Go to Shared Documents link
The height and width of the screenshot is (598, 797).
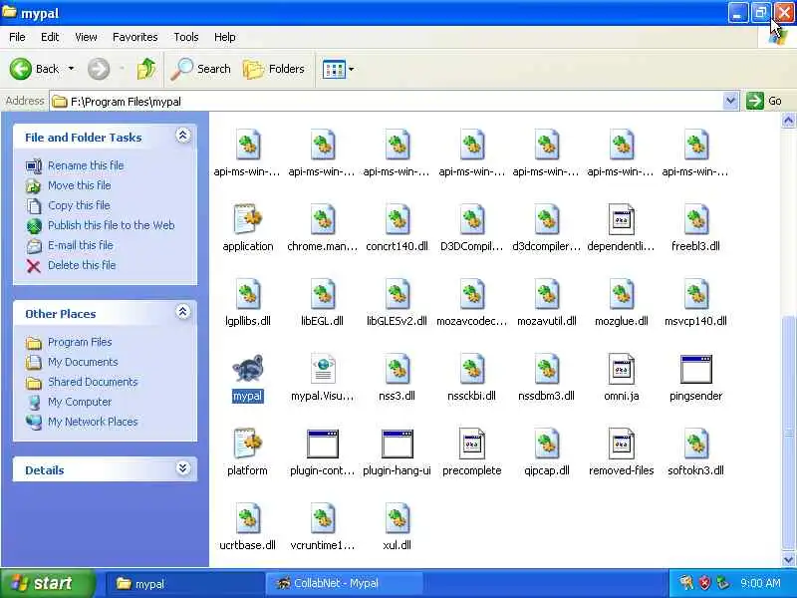point(93,382)
